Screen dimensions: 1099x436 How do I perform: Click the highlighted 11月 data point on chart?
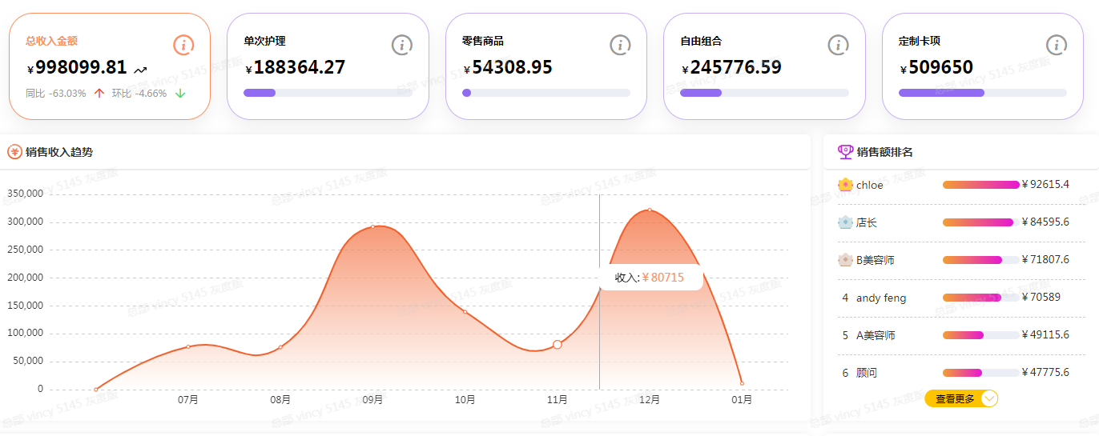point(558,345)
